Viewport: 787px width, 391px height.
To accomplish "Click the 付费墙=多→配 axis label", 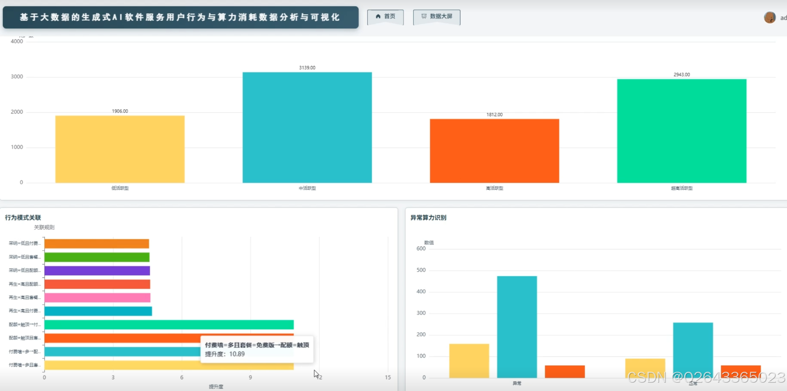I will coord(25,352).
